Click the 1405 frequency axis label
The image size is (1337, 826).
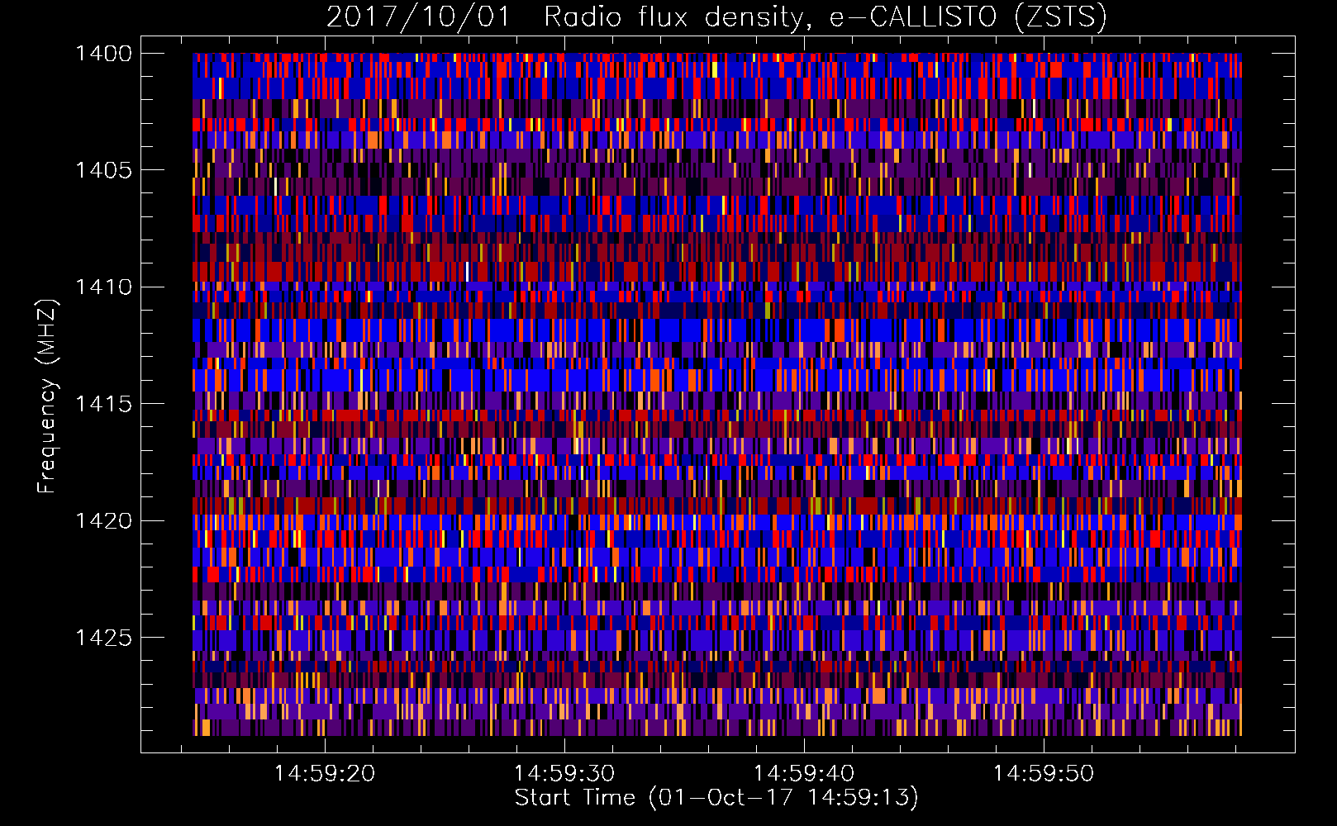pos(103,170)
